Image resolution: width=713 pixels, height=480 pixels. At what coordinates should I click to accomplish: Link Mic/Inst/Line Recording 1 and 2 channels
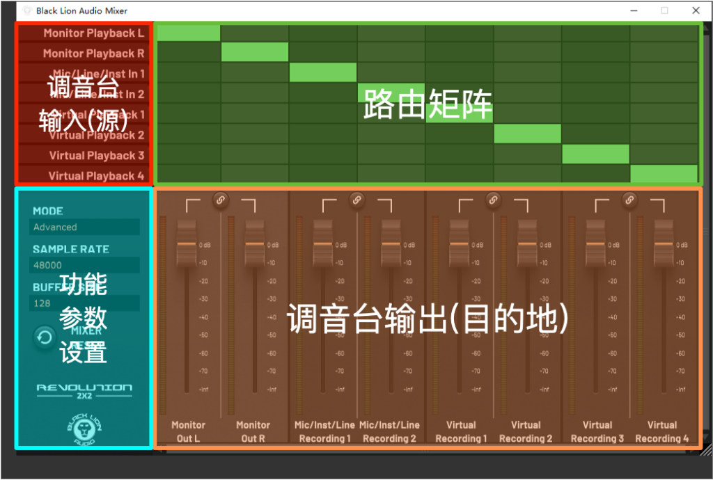[356, 200]
